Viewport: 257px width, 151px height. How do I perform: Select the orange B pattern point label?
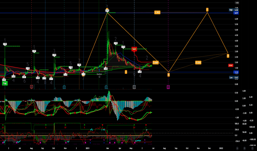(168, 75)
